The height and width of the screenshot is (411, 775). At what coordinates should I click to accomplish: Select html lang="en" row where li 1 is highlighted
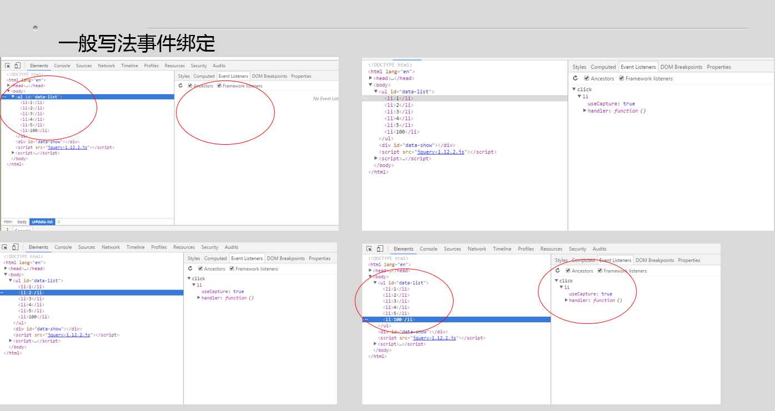(465, 72)
